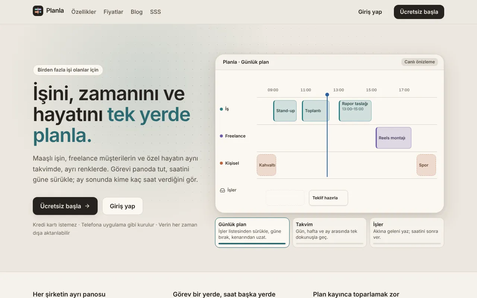This screenshot has height=298, width=477.
Task: Go to the Blog page
Action: click(137, 12)
